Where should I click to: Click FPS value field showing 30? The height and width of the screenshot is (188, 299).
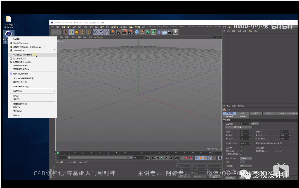(245, 132)
